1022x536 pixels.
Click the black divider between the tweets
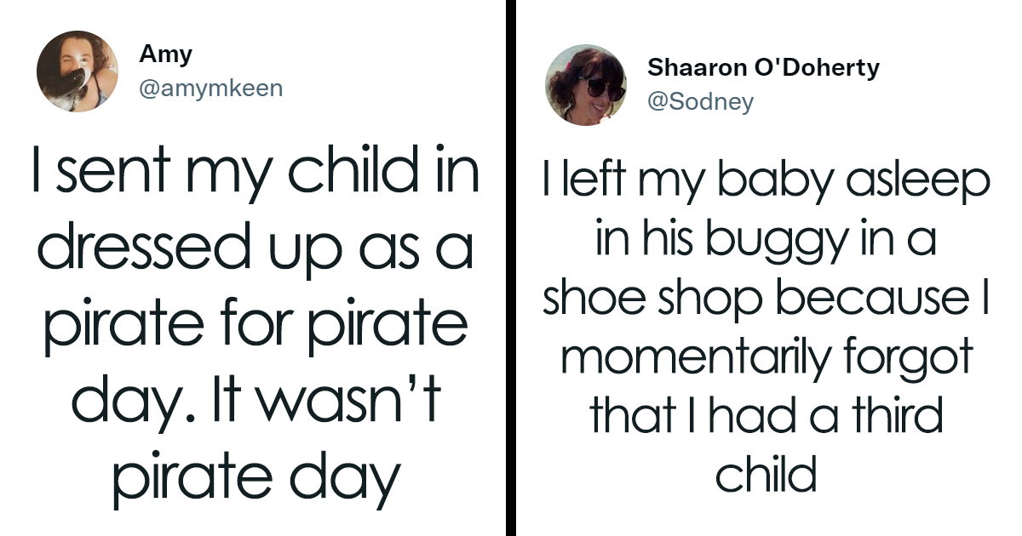click(x=510, y=268)
